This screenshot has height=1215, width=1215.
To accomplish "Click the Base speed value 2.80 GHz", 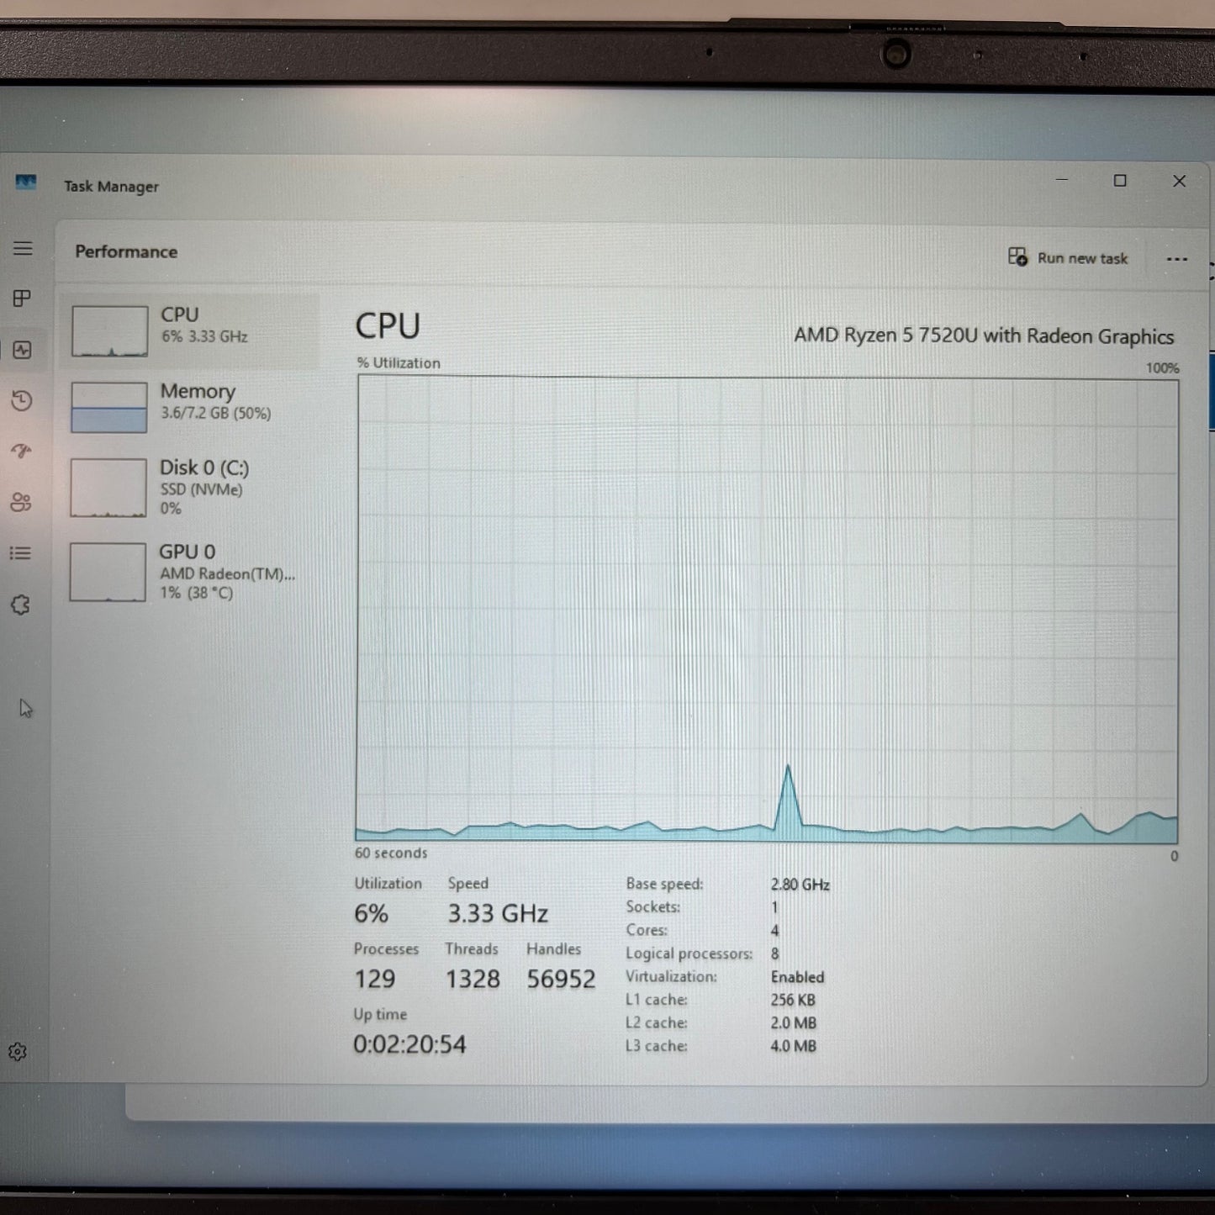I will pos(800,885).
